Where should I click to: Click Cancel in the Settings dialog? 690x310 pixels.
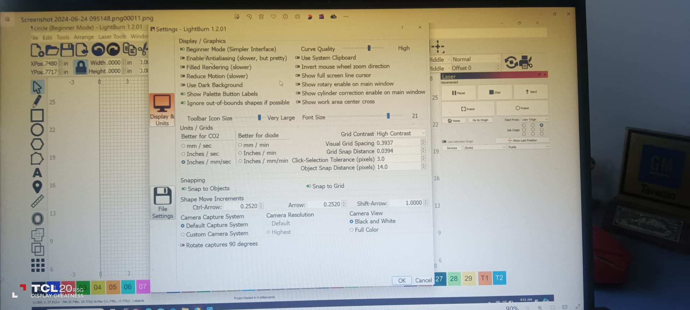tap(423, 280)
